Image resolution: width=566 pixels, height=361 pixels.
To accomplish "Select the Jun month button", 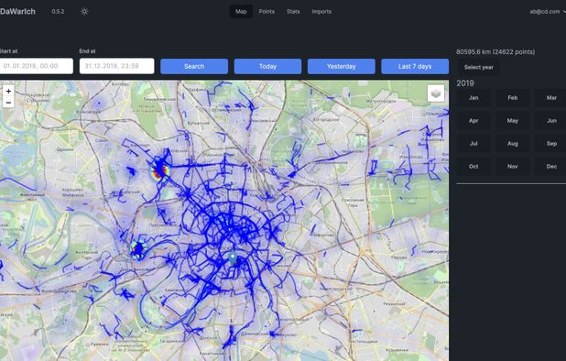I will [x=550, y=121].
